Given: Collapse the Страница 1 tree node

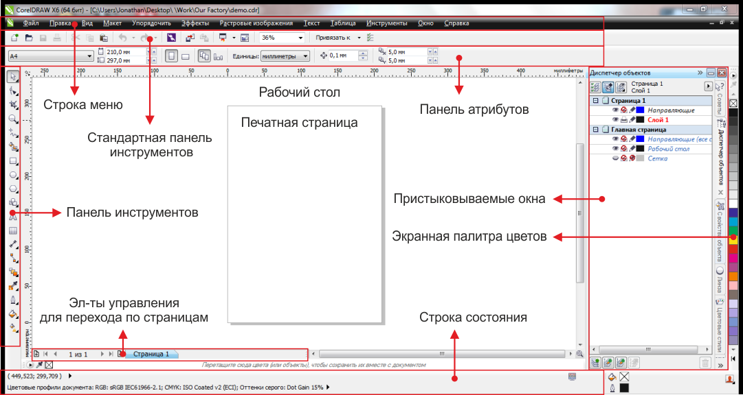Looking at the screenshot, I should click(596, 101).
